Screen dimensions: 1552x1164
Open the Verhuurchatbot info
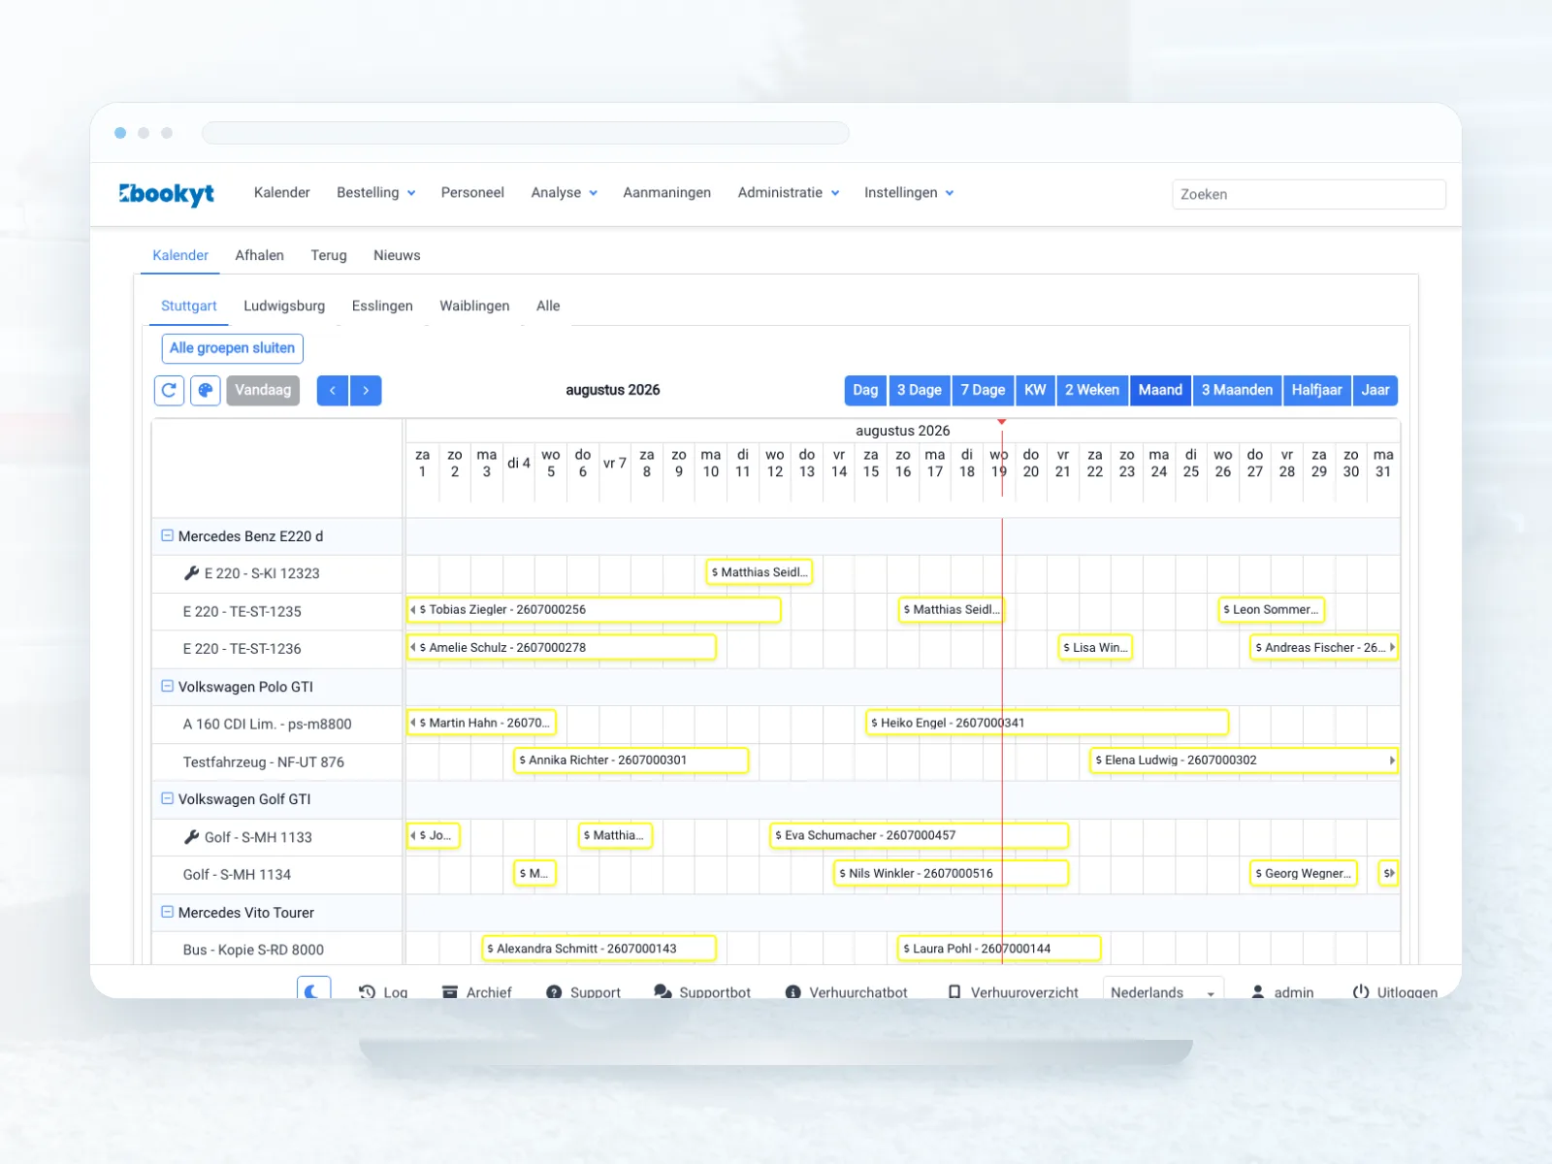(846, 992)
